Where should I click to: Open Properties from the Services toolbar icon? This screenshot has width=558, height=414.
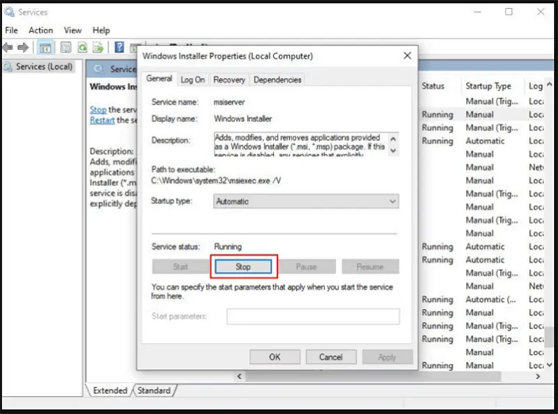pos(66,47)
